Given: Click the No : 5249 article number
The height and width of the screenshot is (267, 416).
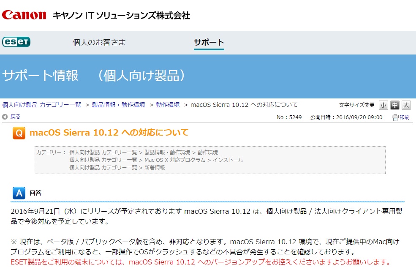Looking at the screenshot, I should [289, 117].
